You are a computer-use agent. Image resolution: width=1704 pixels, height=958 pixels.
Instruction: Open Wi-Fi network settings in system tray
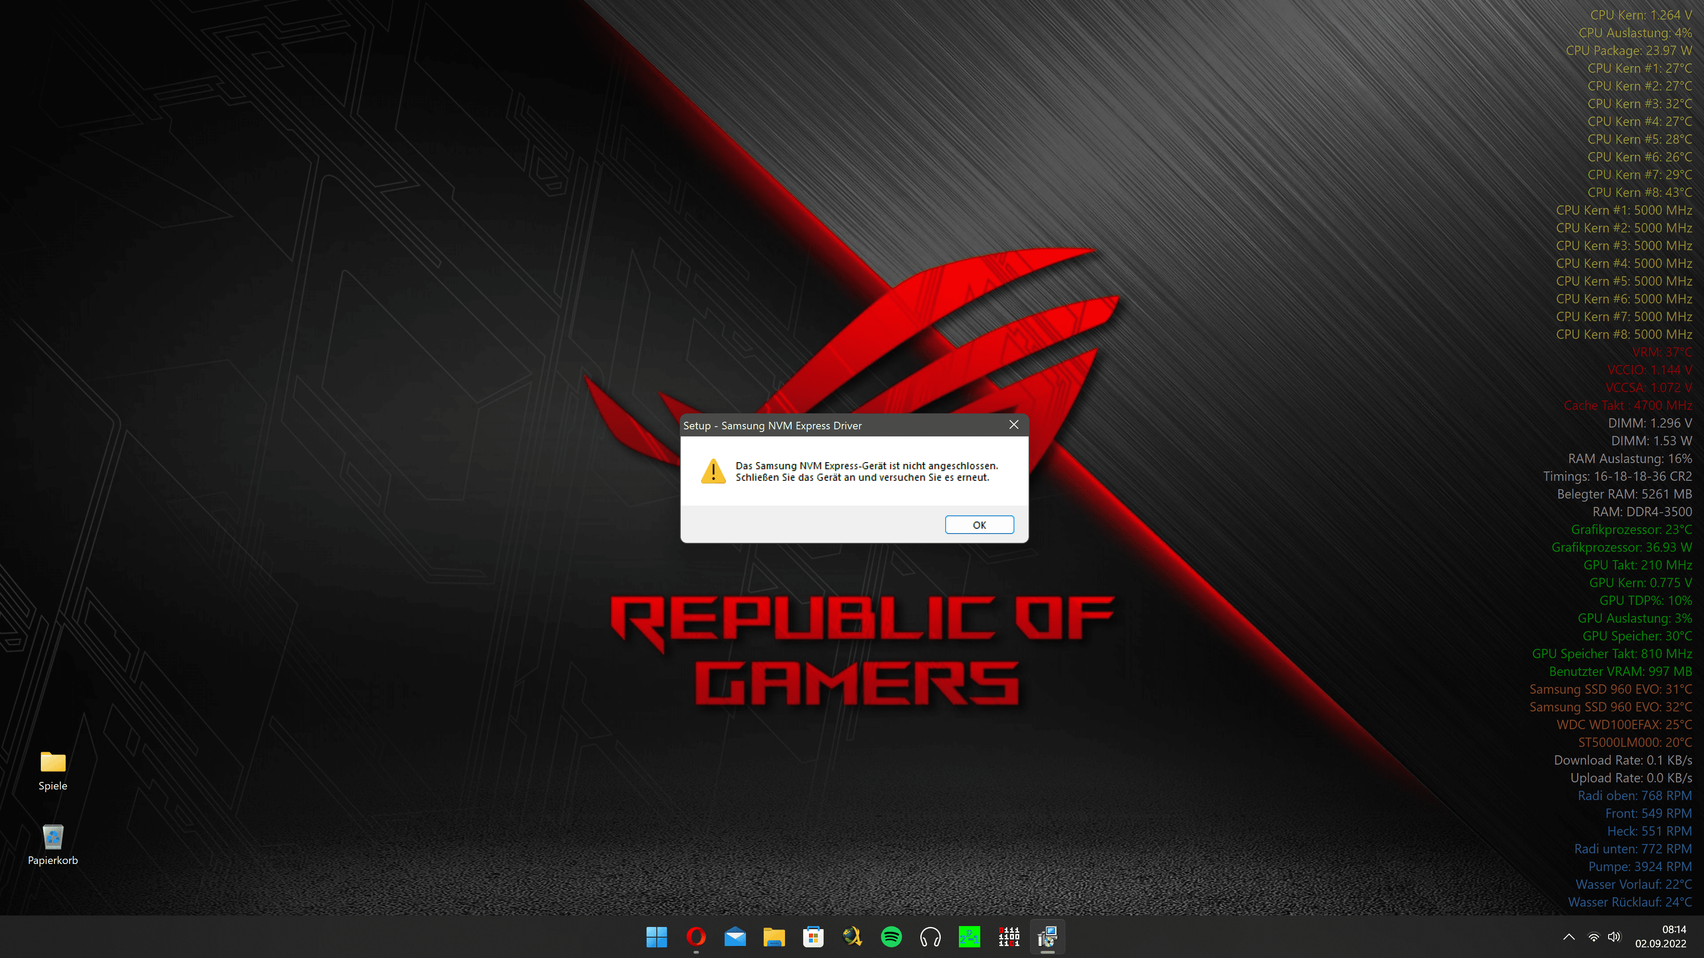coord(1594,936)
